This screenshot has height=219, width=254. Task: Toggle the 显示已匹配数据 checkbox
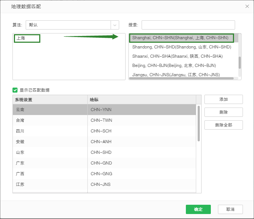(x=15, y=90)
